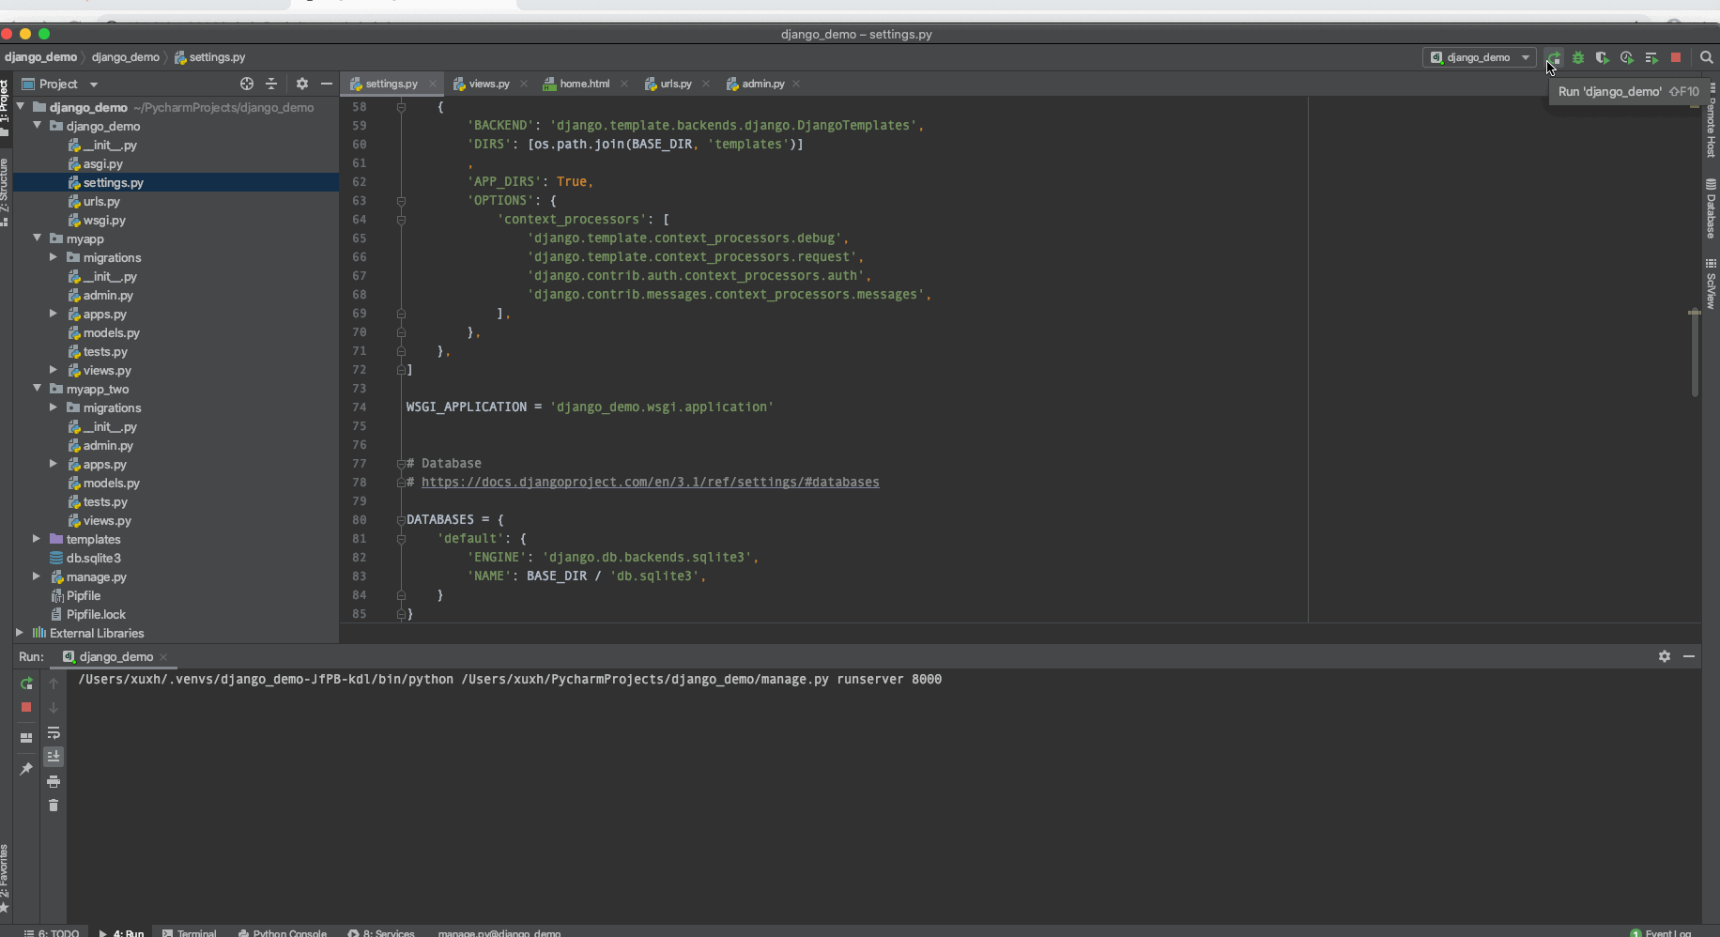Viewport: 1720px width, 937px height.
Task: Click the django_demo breadcrumb root
Action: coord(40,57)
